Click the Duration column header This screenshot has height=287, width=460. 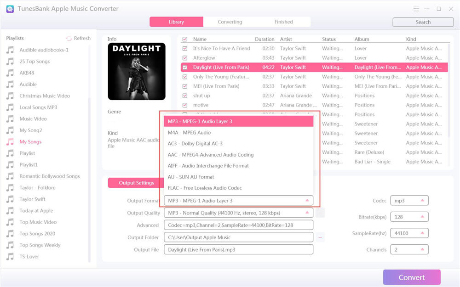[264, 39]
